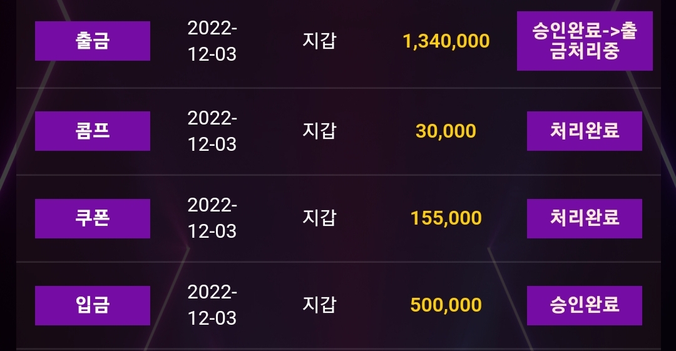Open the 승인완료->출금처리중 status button
This screenshot has height=351, width=676.
(x=585, y=41)
